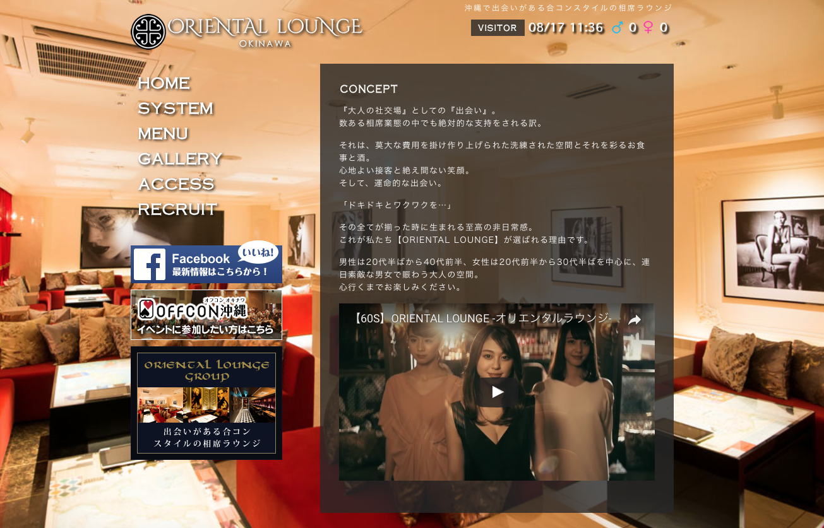Viewport: 824px width, 528px height.
Task: Click the Facebook f logo icon
Action: point(150,265)
